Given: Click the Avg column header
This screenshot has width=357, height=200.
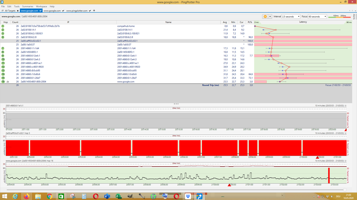Looking at the screenshot, I should [x=225, y=22].
